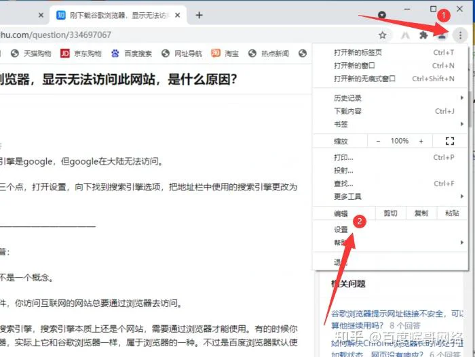Increase zoom with the plus button
The image size is (475, 357).
point(421,141)
